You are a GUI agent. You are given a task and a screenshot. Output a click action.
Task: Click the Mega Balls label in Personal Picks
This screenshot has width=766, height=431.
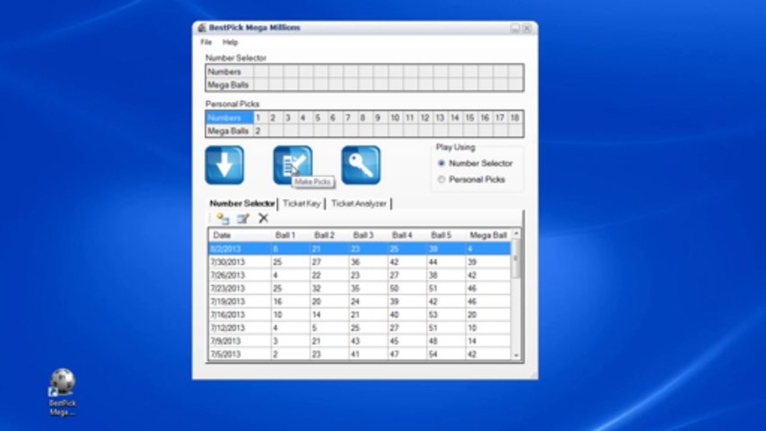click(x=229, y=130)
